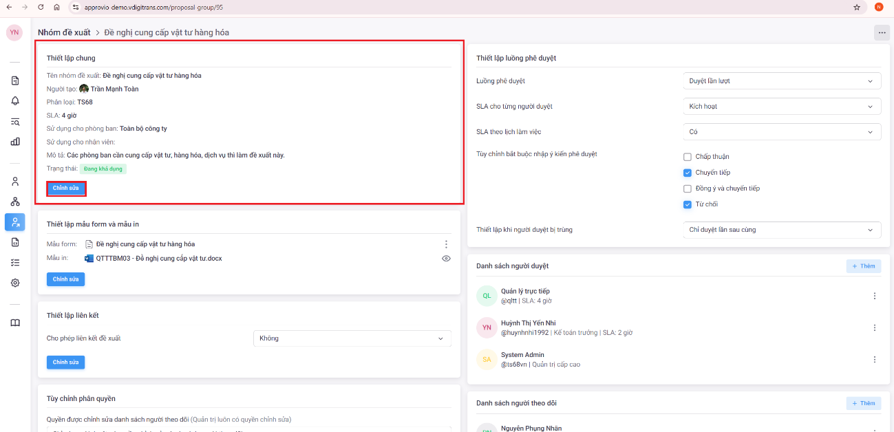Open the book guide icon in sidebar
The height and width of the screenshot is (432, 894).
(x=15, y=323)
